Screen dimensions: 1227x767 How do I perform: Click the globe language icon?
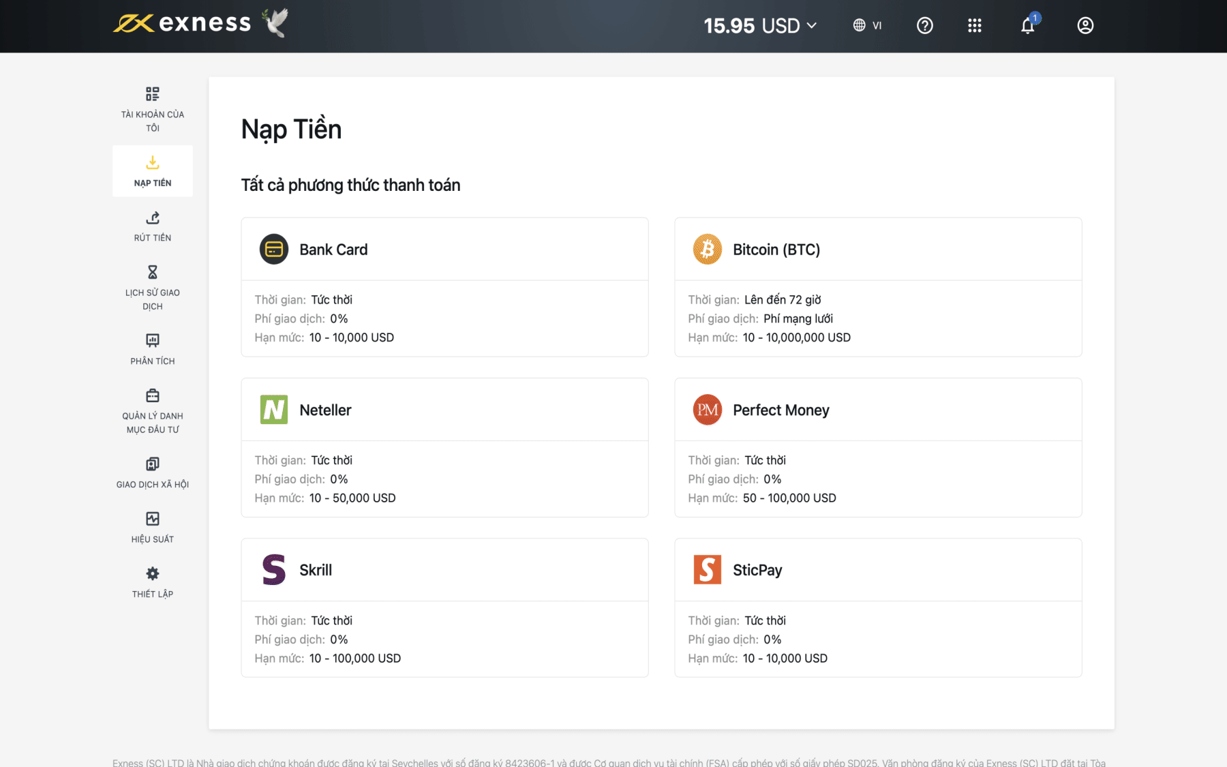point(859,25)
